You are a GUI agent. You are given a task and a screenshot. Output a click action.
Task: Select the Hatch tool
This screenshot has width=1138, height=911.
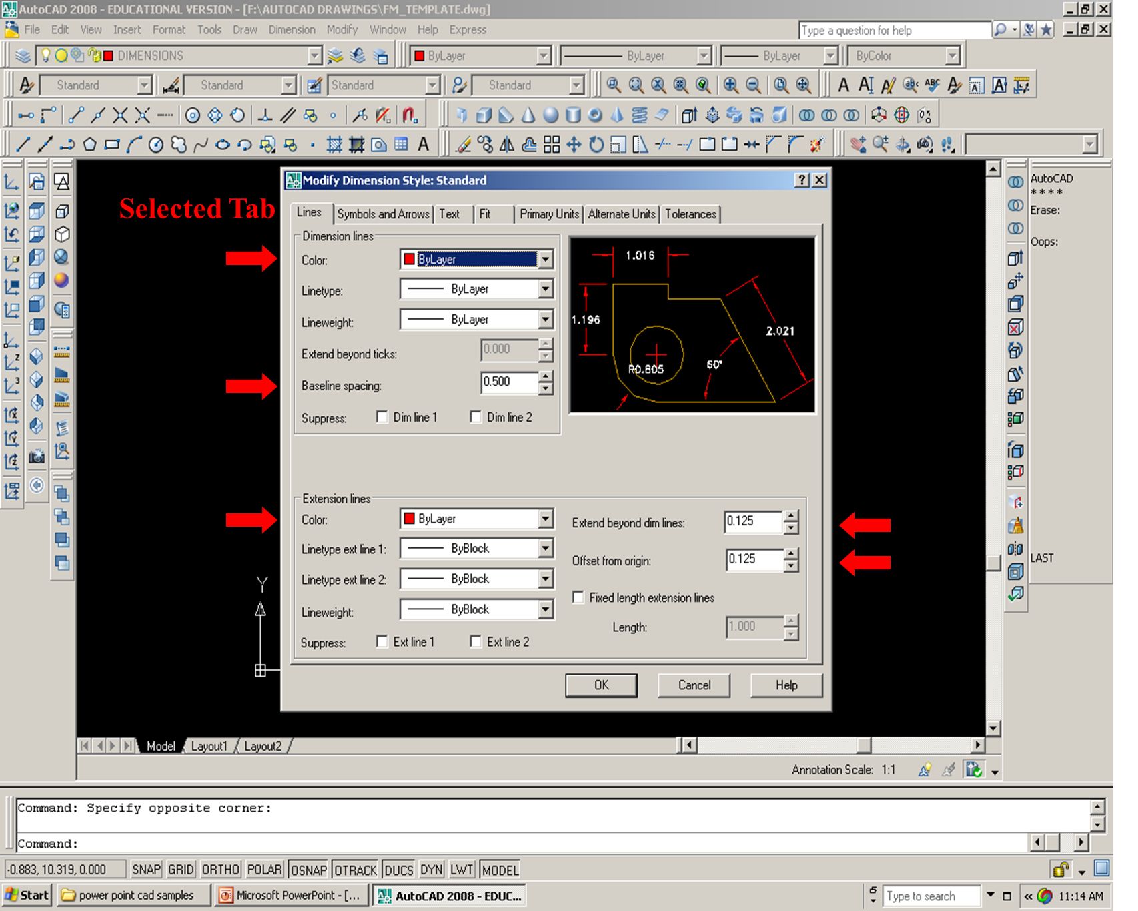point(334,144)
